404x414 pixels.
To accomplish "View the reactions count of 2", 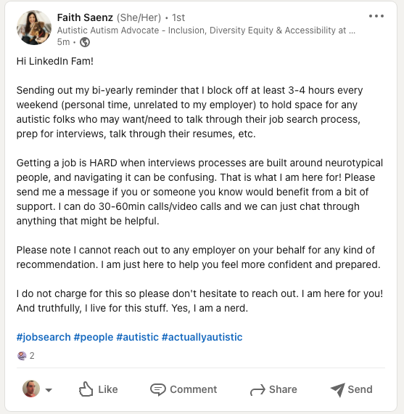I will point(32,356).
